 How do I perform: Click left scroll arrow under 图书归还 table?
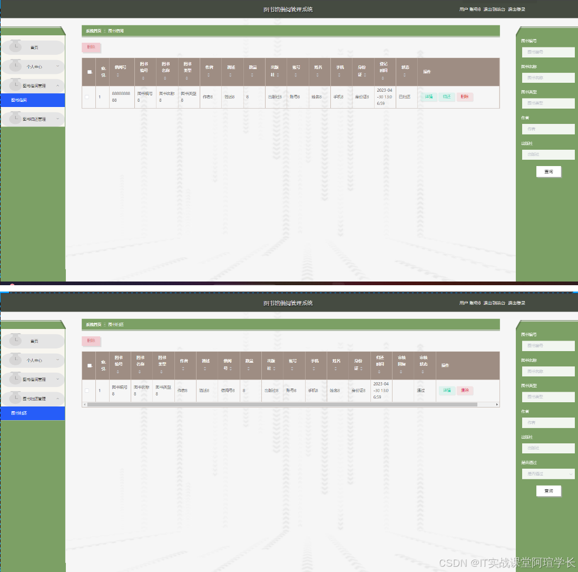point(85,404)
